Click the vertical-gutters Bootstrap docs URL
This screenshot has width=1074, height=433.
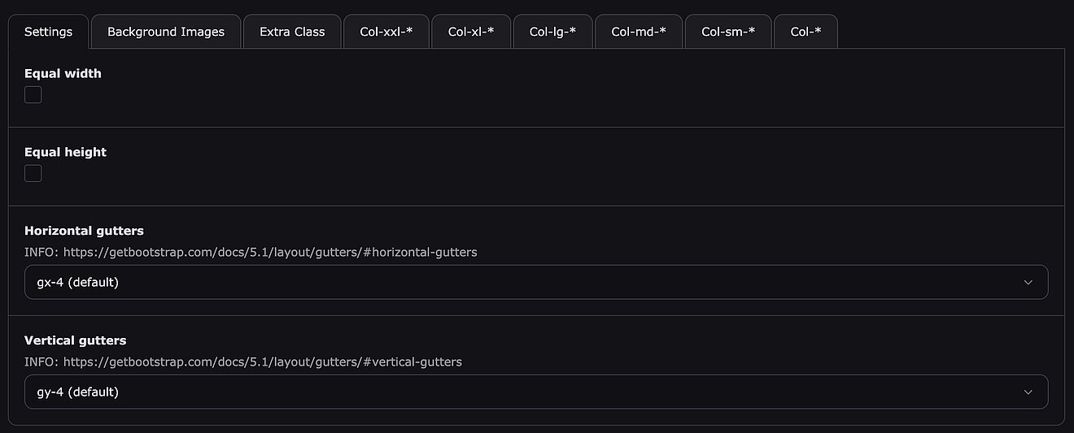262,362
